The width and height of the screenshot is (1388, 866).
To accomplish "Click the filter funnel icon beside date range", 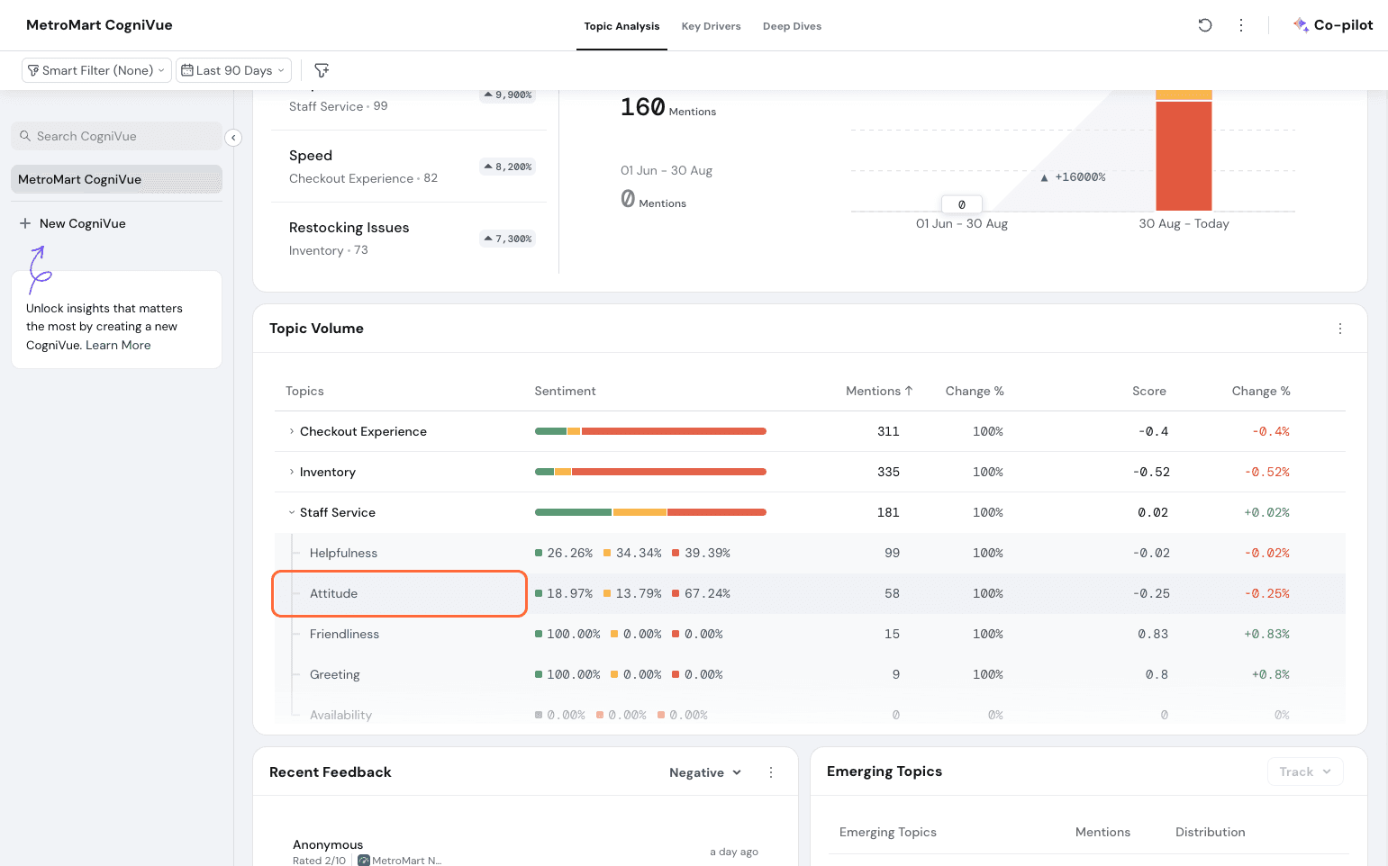I will [x=322, y=70].
